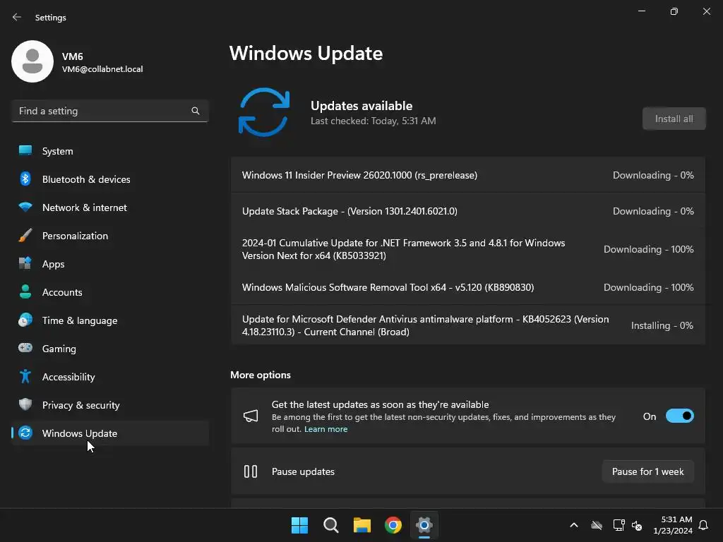The width and height of the screenshot is (723, 542).
Task: Click the Gaming controller icon
Action: (25, 348)
